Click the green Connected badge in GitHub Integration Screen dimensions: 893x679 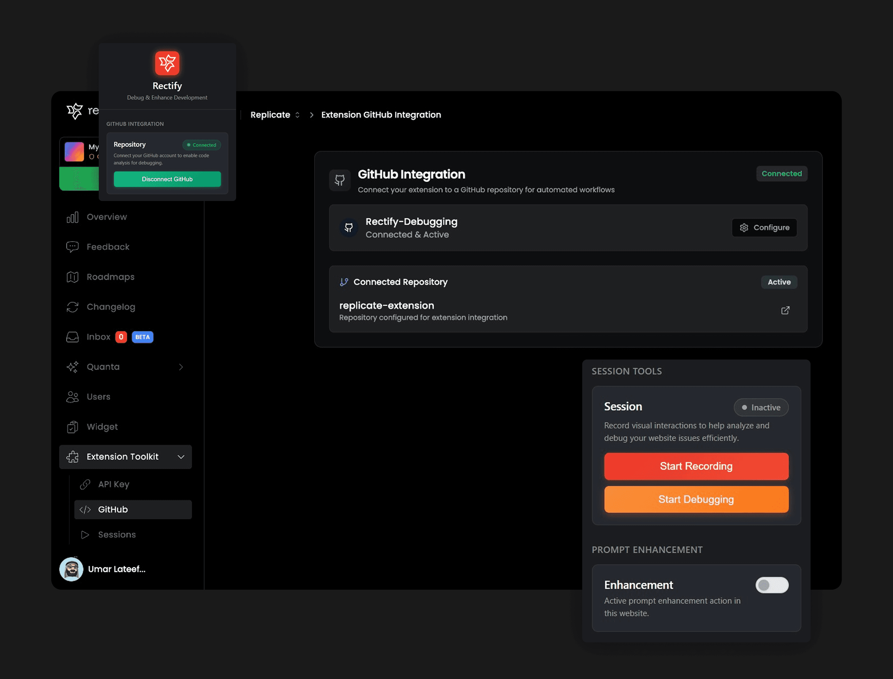(782, 174)
